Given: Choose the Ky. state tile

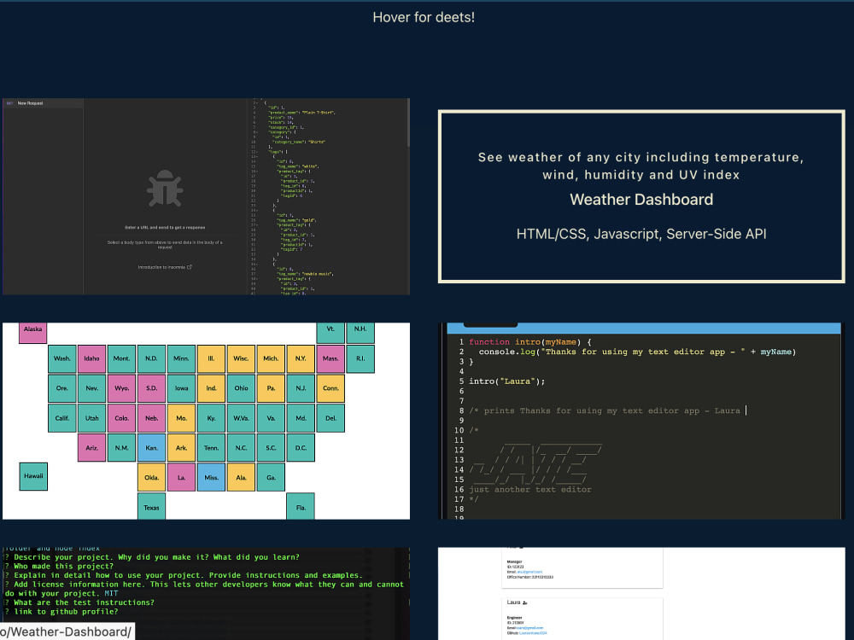Looking at the screenshot, I should [x=211, y=418].
